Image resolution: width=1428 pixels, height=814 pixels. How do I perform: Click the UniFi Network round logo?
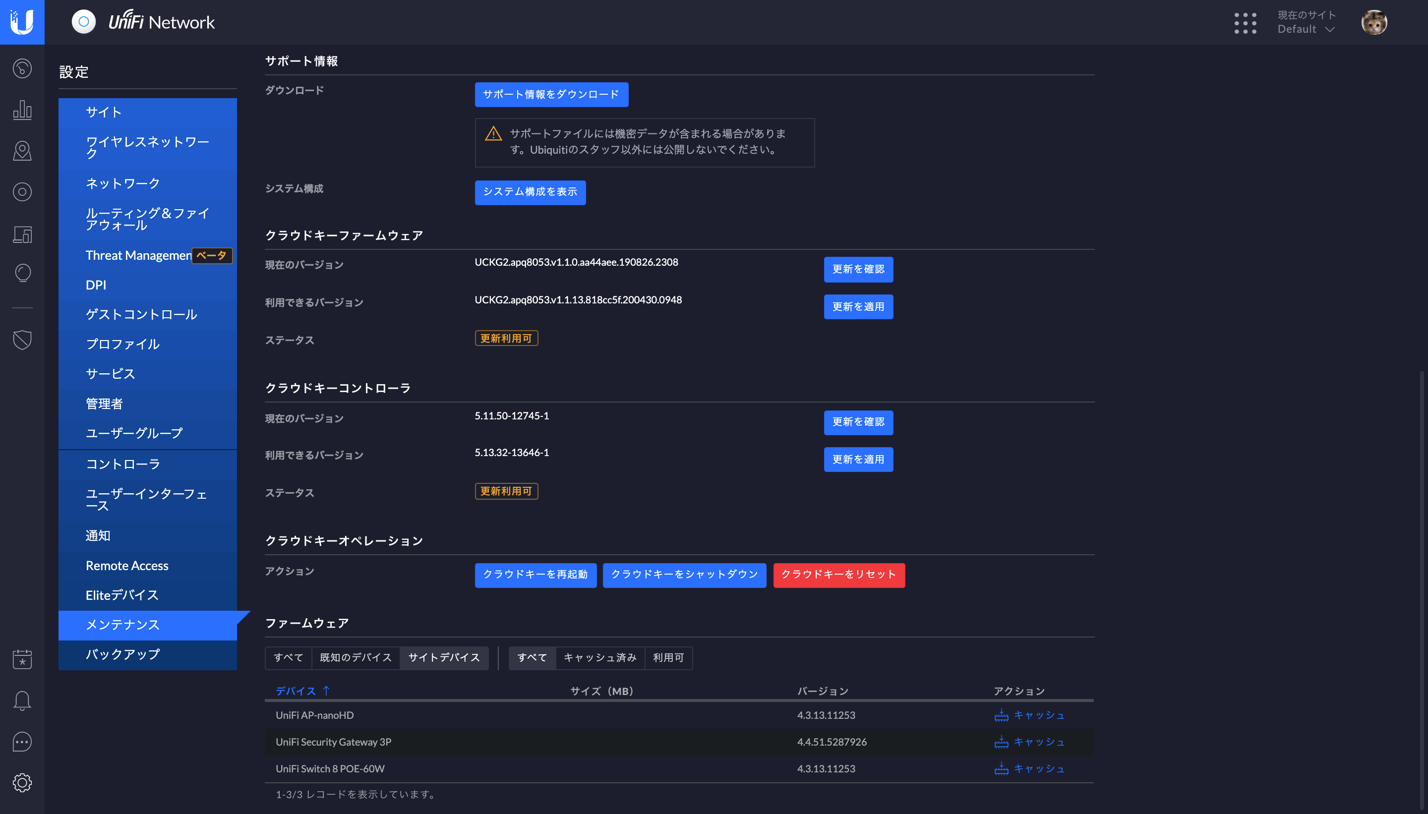[84, 22]
